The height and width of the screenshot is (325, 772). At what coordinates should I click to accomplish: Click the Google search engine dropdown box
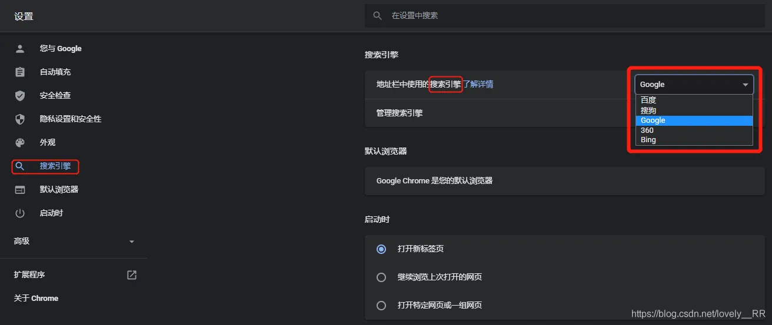(x=694, y=85)
